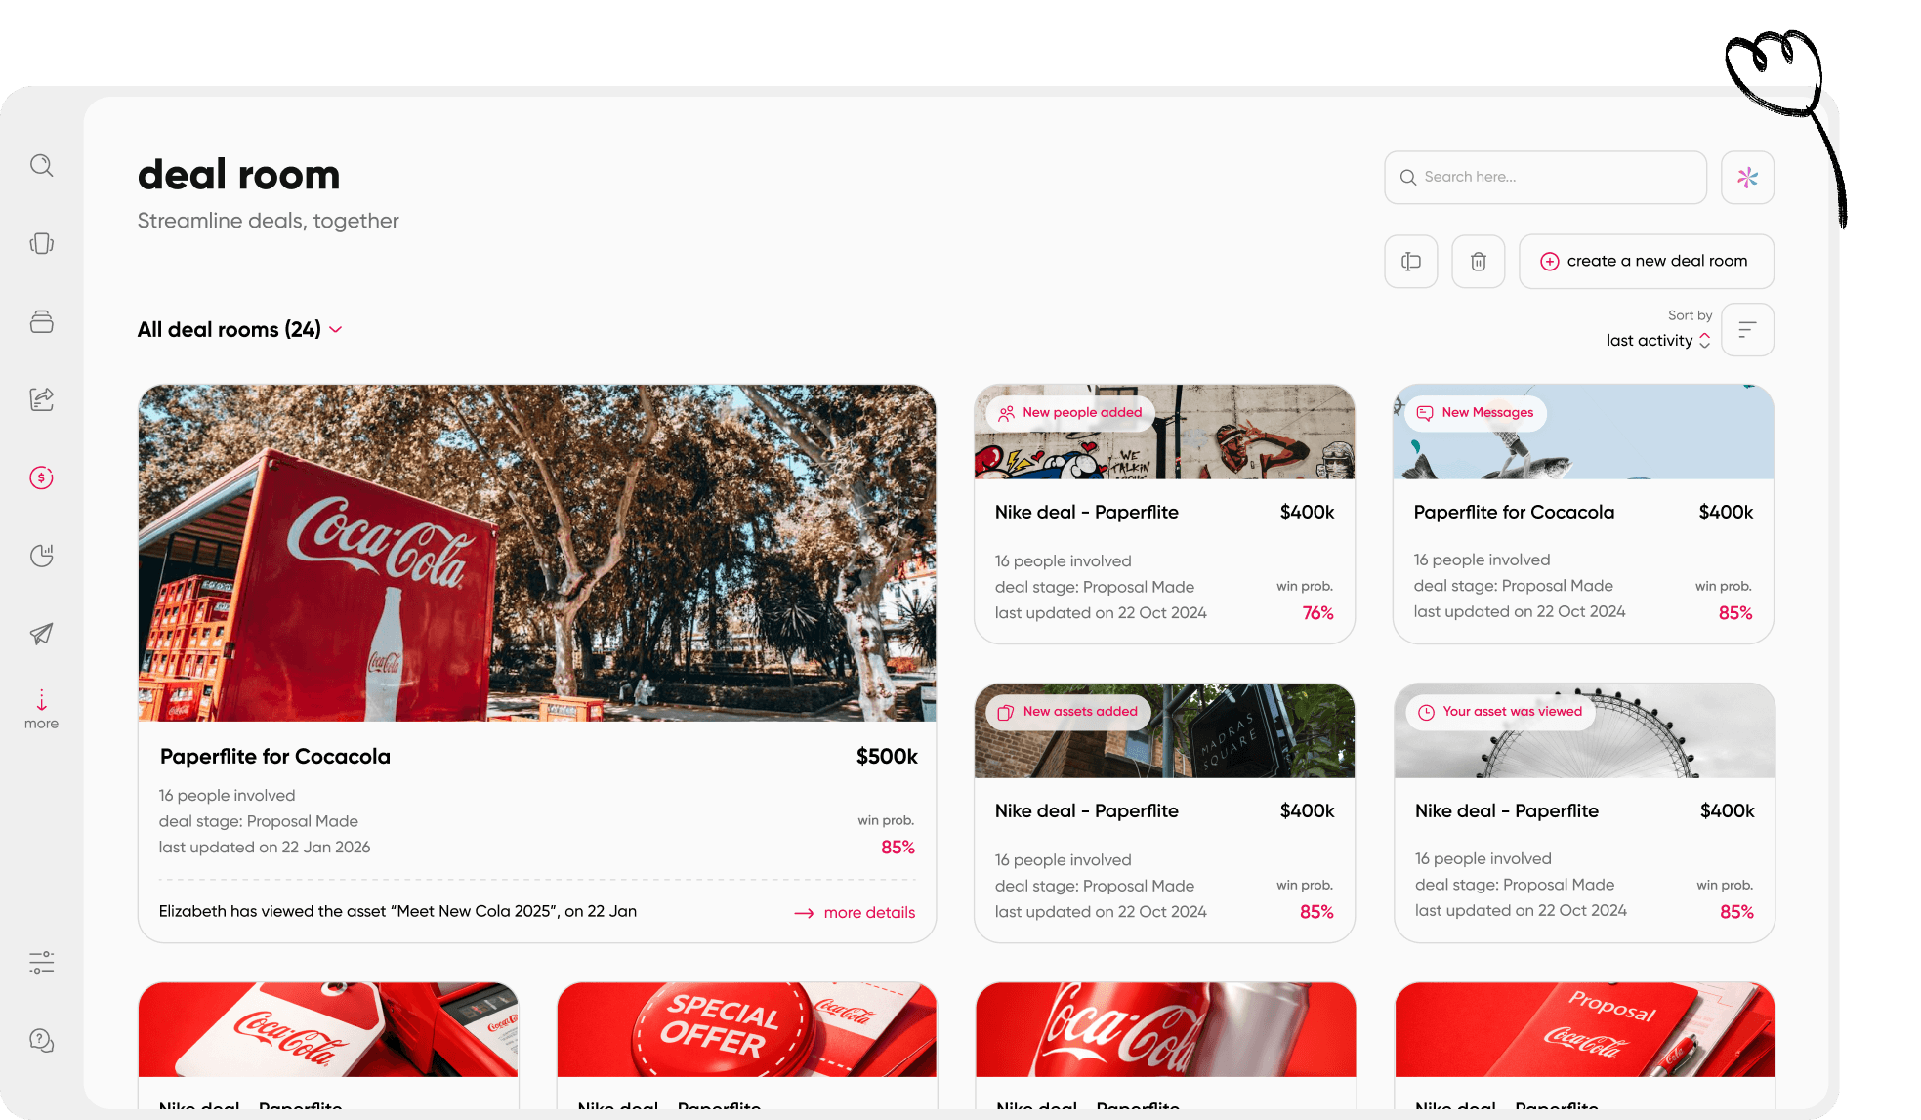
Task: Click the $500k deal value
Action: pos(887,757)
